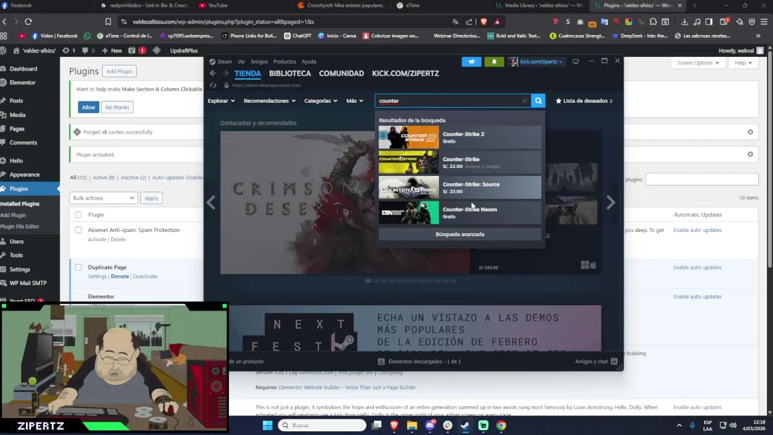Open Steam Amigos menu
The image size is (773, 435).
(259, 62)
